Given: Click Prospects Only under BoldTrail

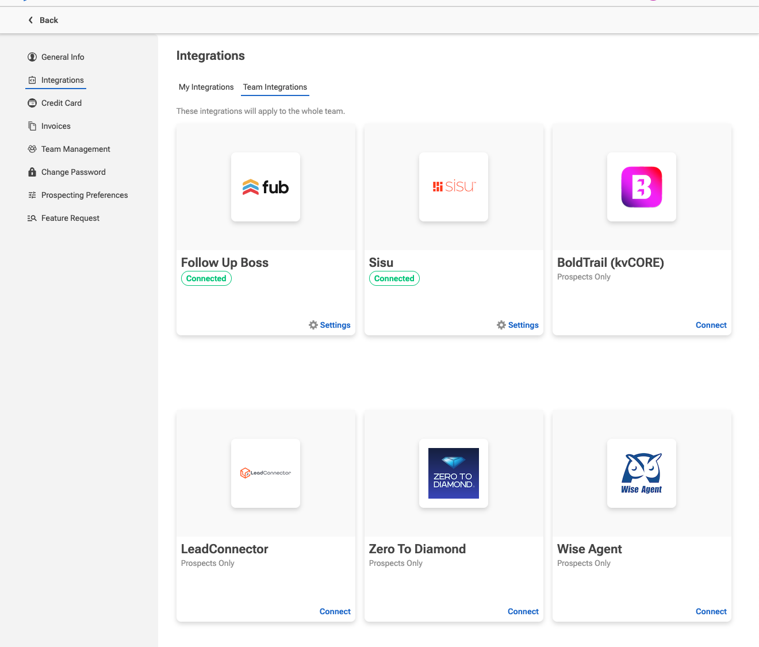Looking at the screenshot, I should pyautogui.click(x=584, y=277).
